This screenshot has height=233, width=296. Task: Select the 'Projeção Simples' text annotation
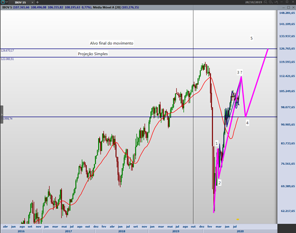[x=93, y=54]
